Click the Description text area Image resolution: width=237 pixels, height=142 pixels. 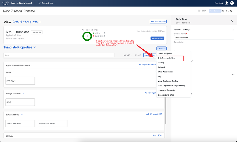point(204,47)
